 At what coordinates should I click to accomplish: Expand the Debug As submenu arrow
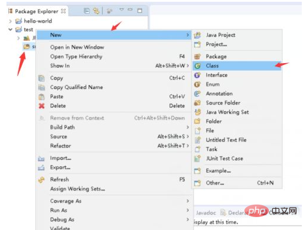click(x=188, y=219)
